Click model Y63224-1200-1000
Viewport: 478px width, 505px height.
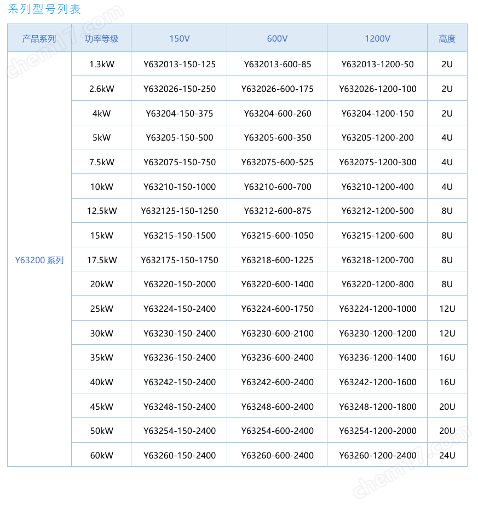pos(377,309)
